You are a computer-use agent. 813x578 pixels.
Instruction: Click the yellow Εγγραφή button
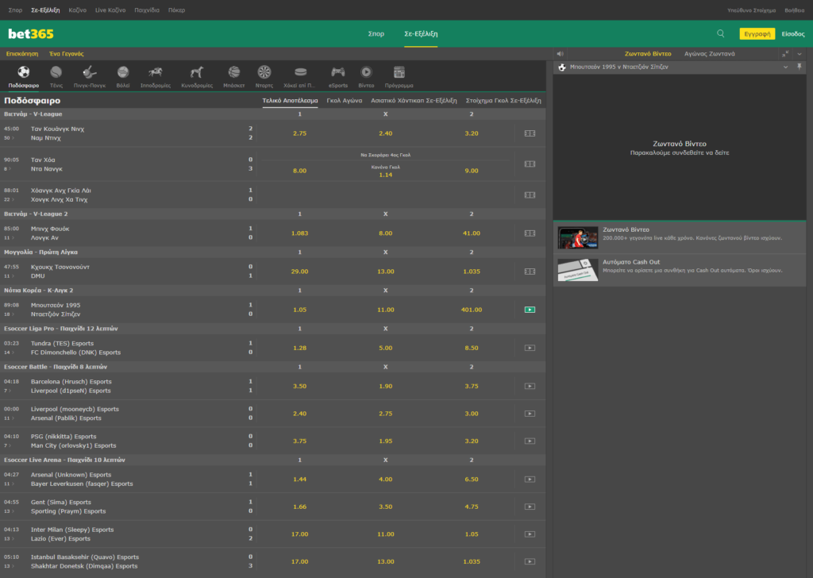click(757, 33)
